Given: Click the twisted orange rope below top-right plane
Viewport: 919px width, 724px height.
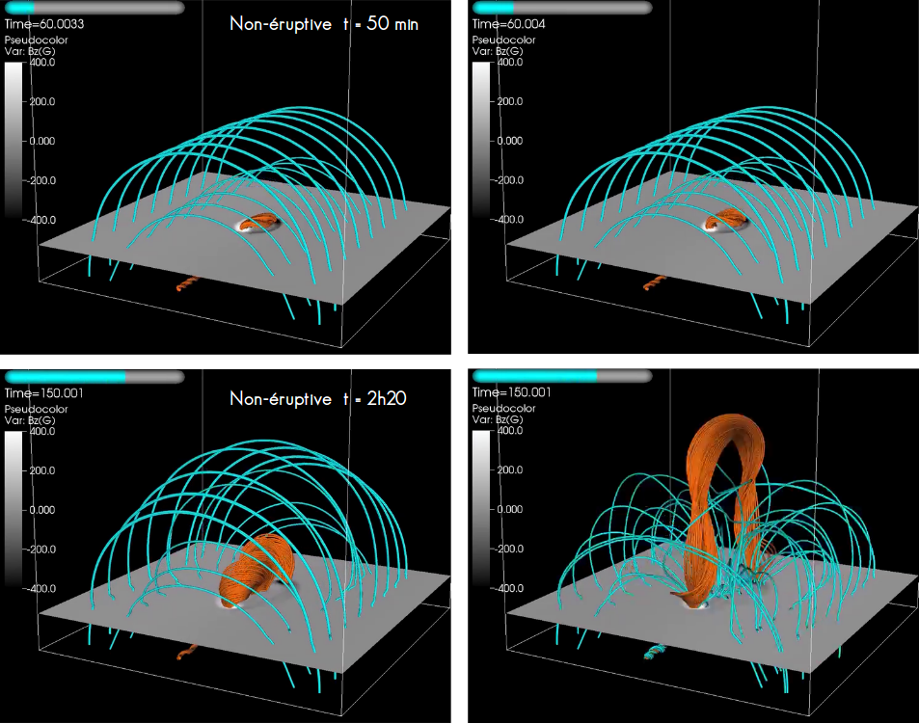Looking at the screenshot, I should pos(656,282).
